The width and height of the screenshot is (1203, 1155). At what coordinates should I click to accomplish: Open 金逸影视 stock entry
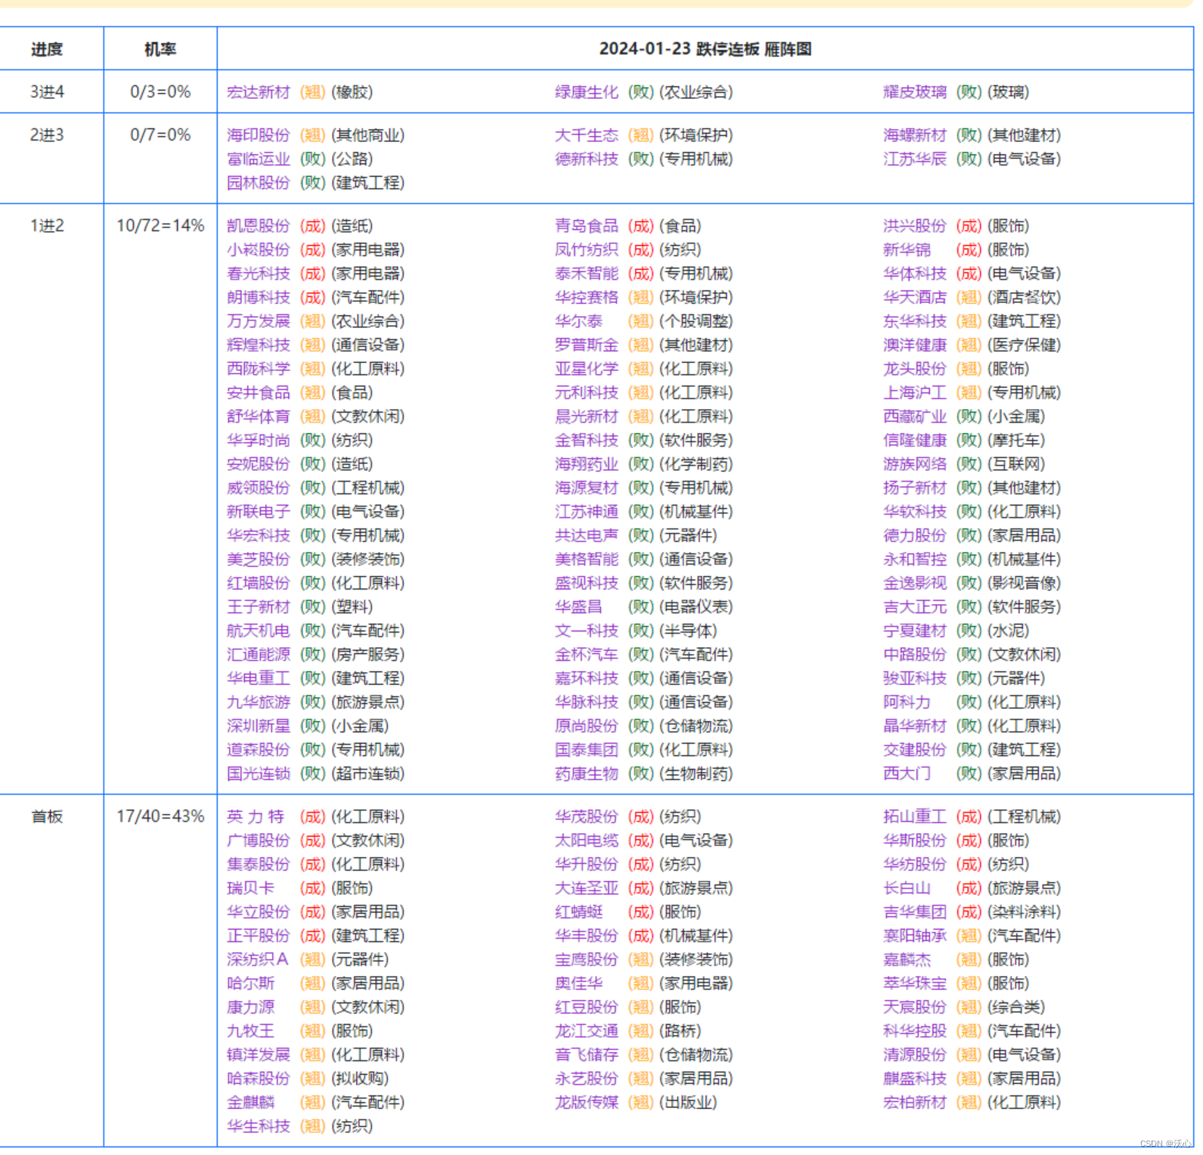tap(915, 583)
